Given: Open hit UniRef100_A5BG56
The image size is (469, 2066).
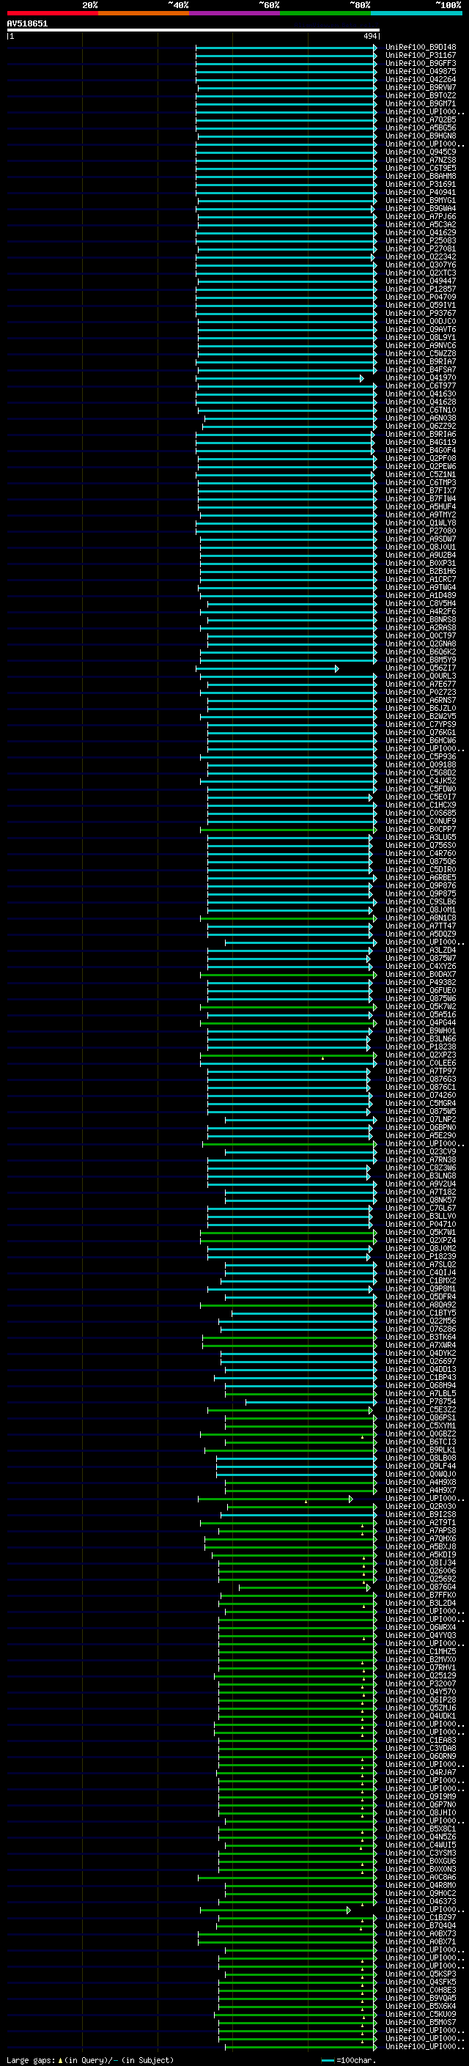Looking at the screenshot, I should (421, 128).
